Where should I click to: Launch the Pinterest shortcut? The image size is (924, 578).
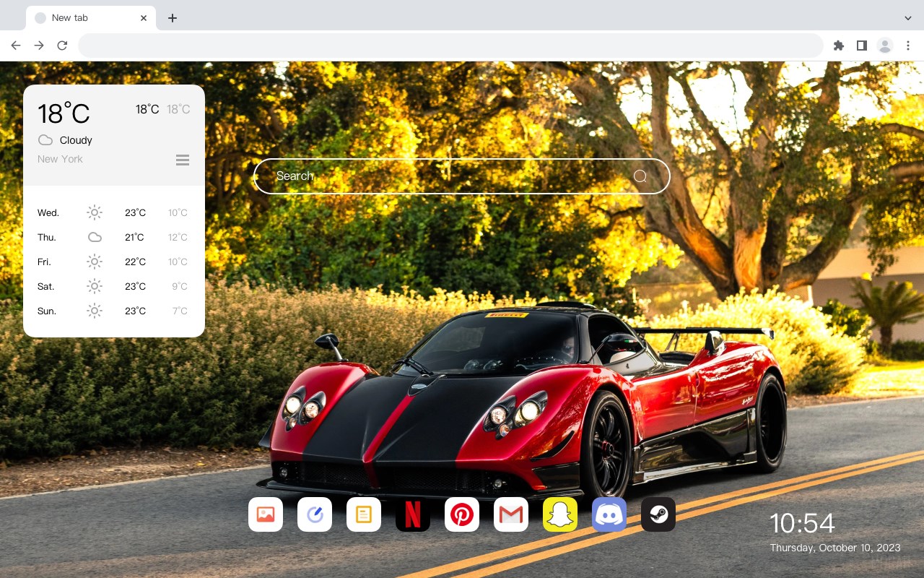coord(462,514)
